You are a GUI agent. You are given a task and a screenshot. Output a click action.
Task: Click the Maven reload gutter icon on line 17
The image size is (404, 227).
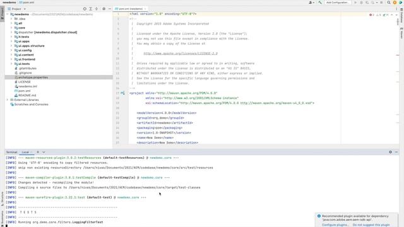[x=122, y=93]
